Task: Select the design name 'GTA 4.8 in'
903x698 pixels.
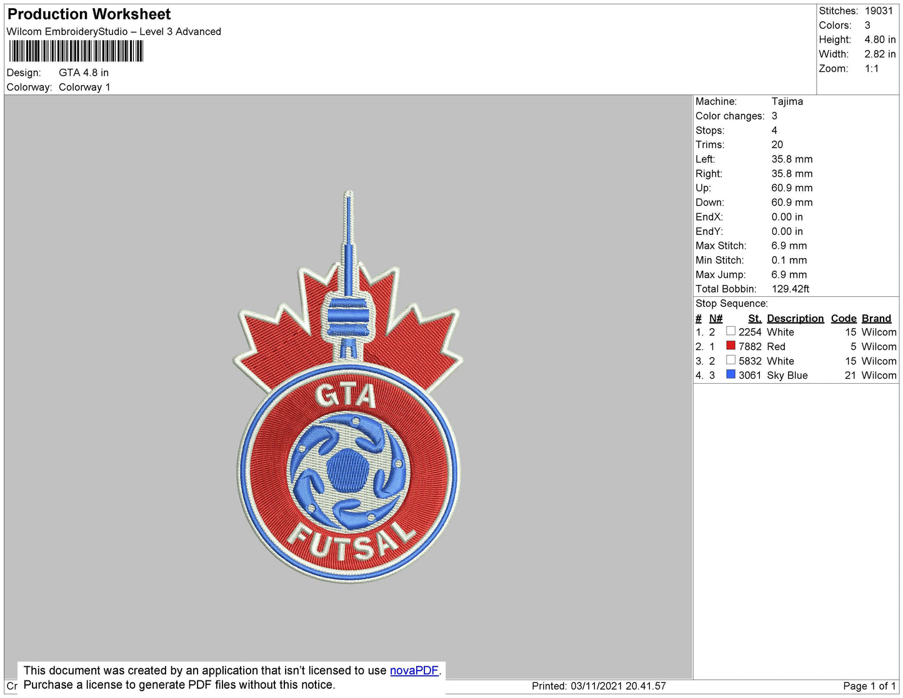Action: coord(84,73)
